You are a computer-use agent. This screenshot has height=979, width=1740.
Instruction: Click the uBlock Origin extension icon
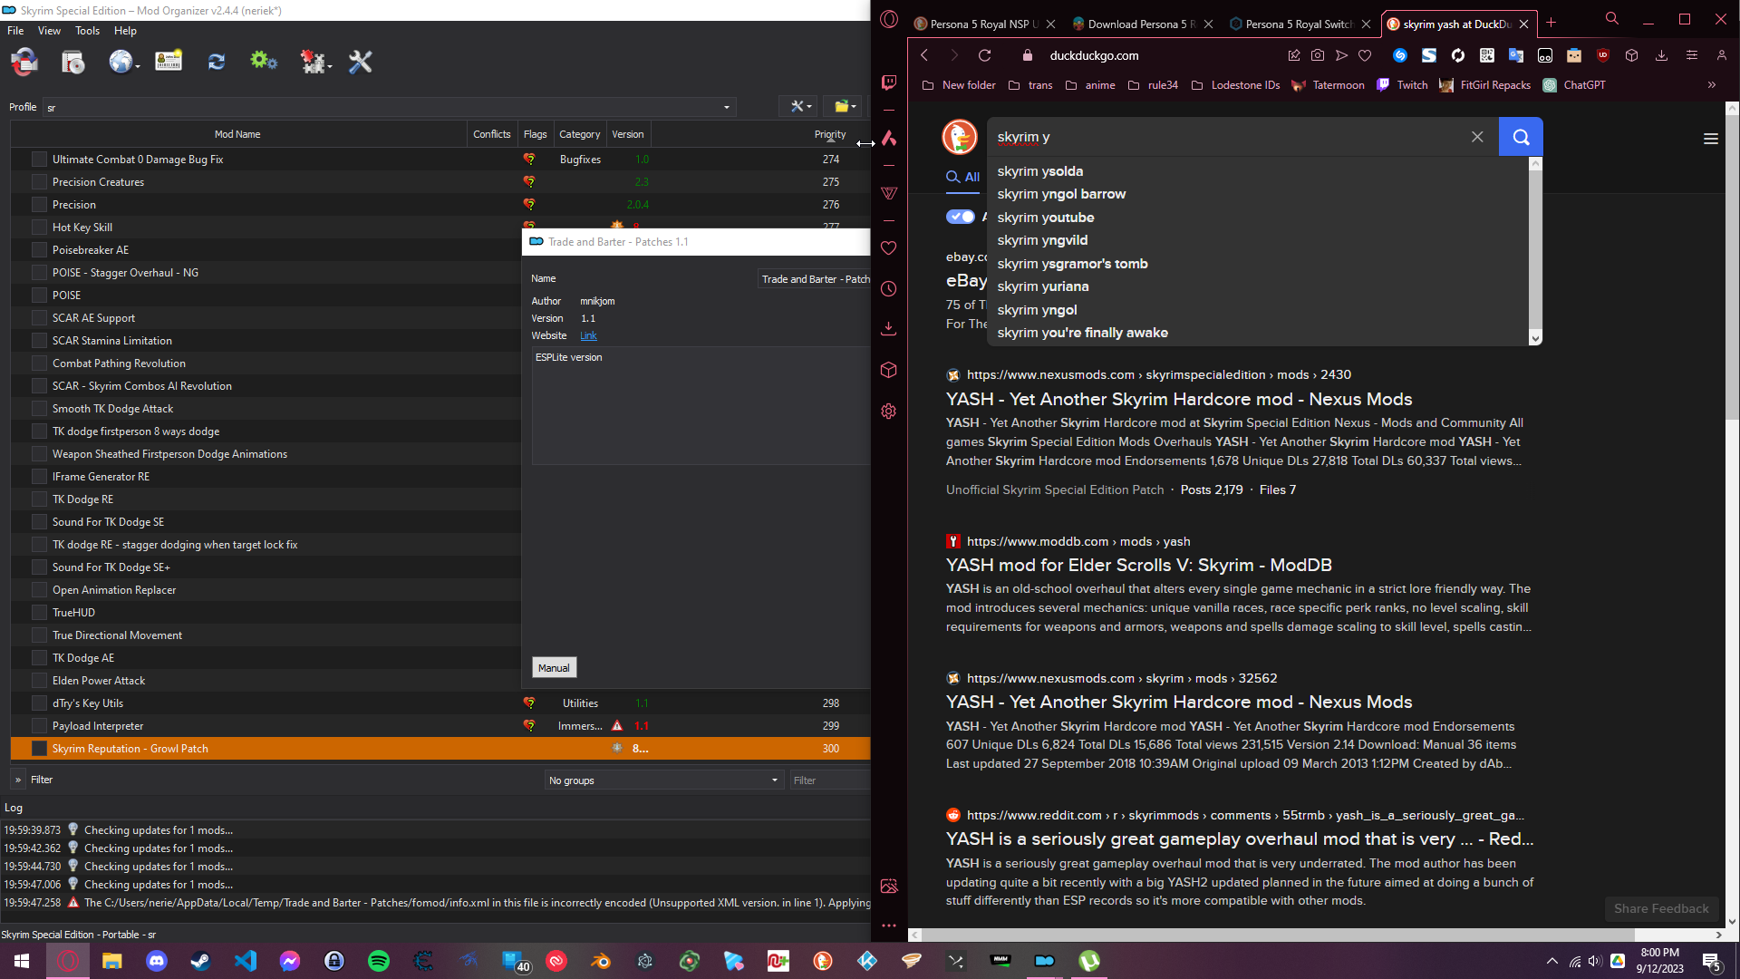pos(1602,55)
